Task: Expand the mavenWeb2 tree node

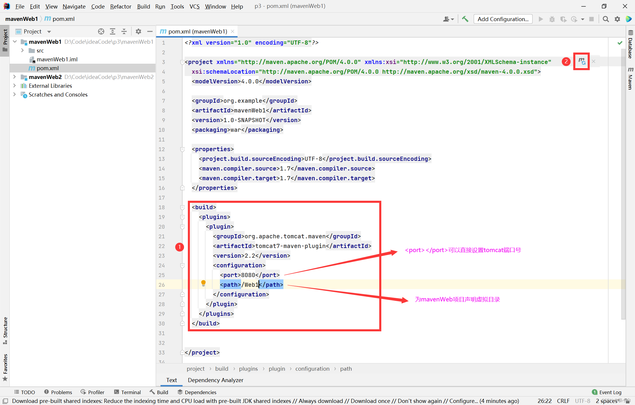Action: 15,77
